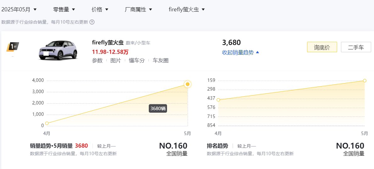The width and height of the screenshot is (374, 169).
Task: Select the May point on ranking chart
Action: tap(365, 81)
